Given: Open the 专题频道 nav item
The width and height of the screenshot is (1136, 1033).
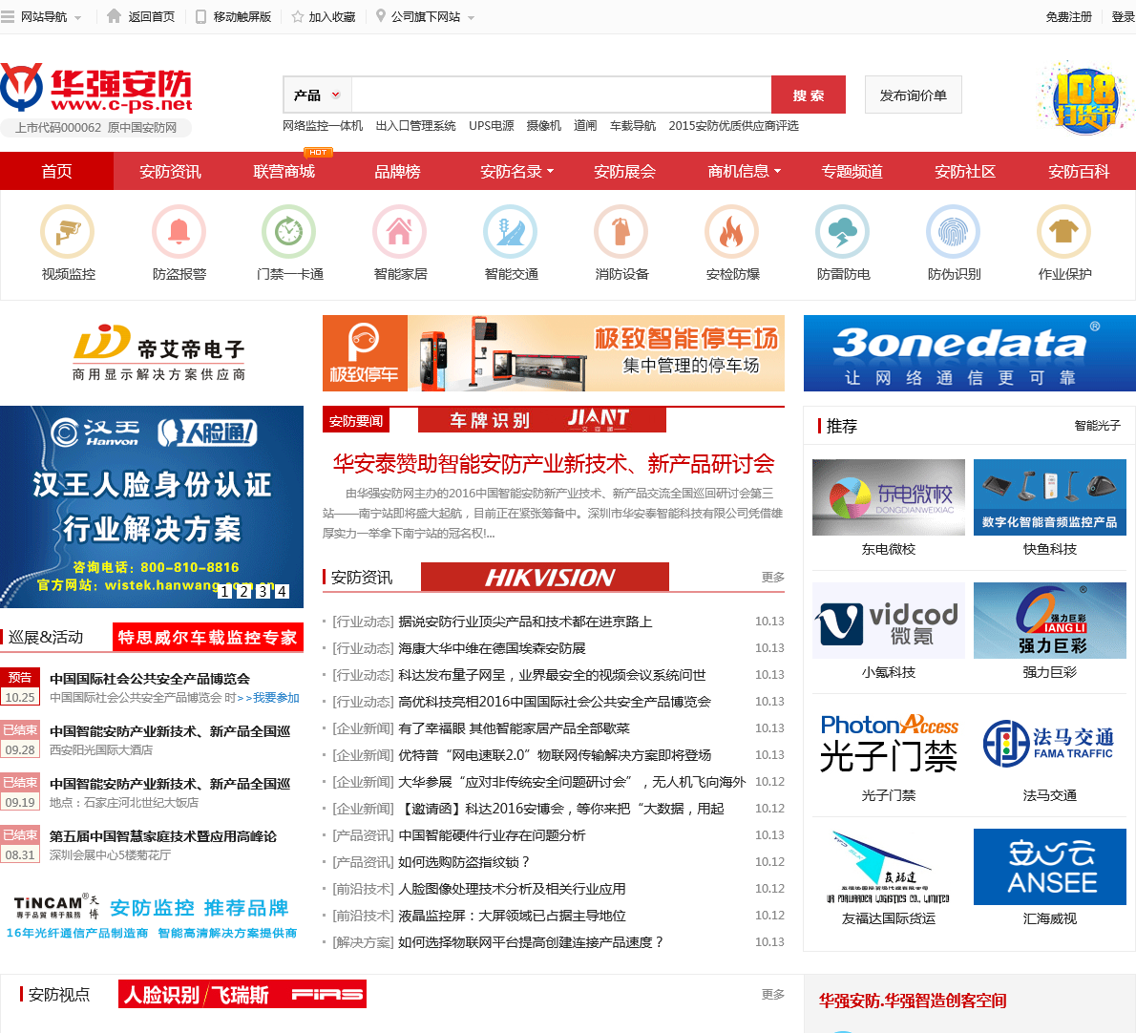Looking at the screenshot, I should (x=852, y=171).
